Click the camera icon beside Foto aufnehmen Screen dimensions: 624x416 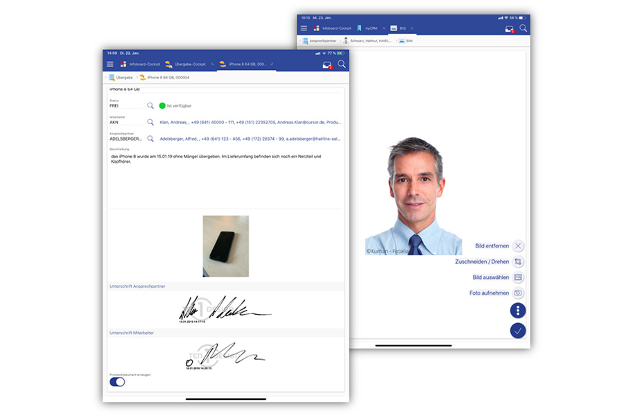click(x=518, y=293)
